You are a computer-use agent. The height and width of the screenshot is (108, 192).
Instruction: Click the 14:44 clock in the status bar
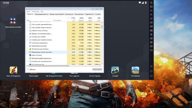tap(6, 3)
